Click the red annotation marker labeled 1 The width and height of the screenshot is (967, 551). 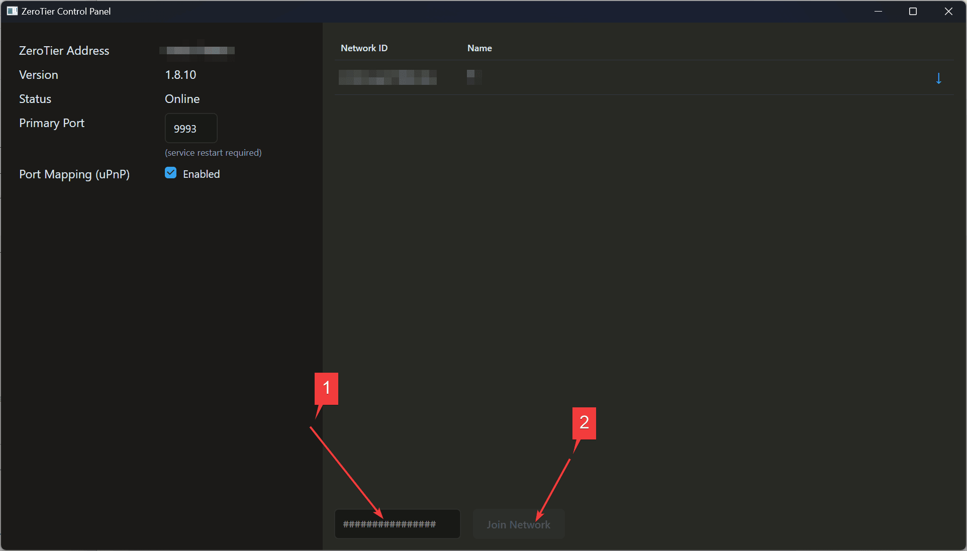[x=326, y=388]
